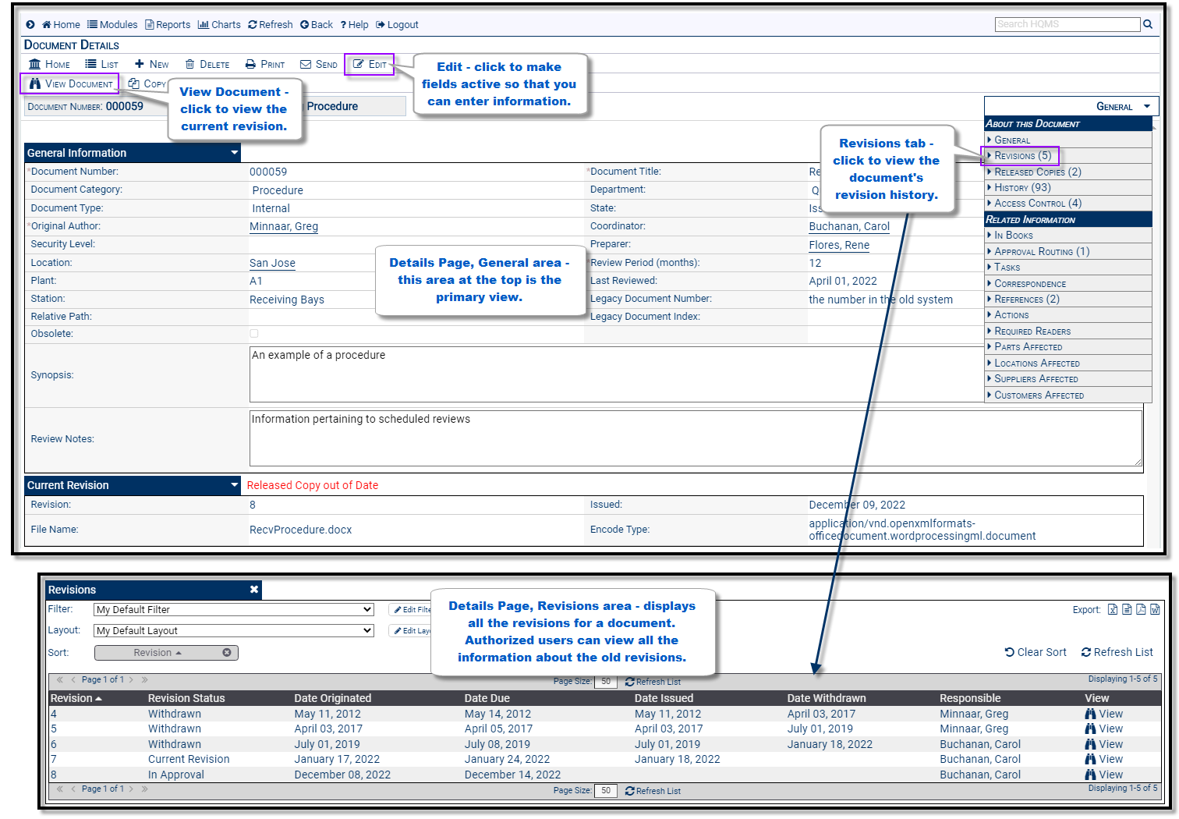Export revisions list to Excel
The width and height of the screenshot is (1179, 819).
coord(1113,609)
